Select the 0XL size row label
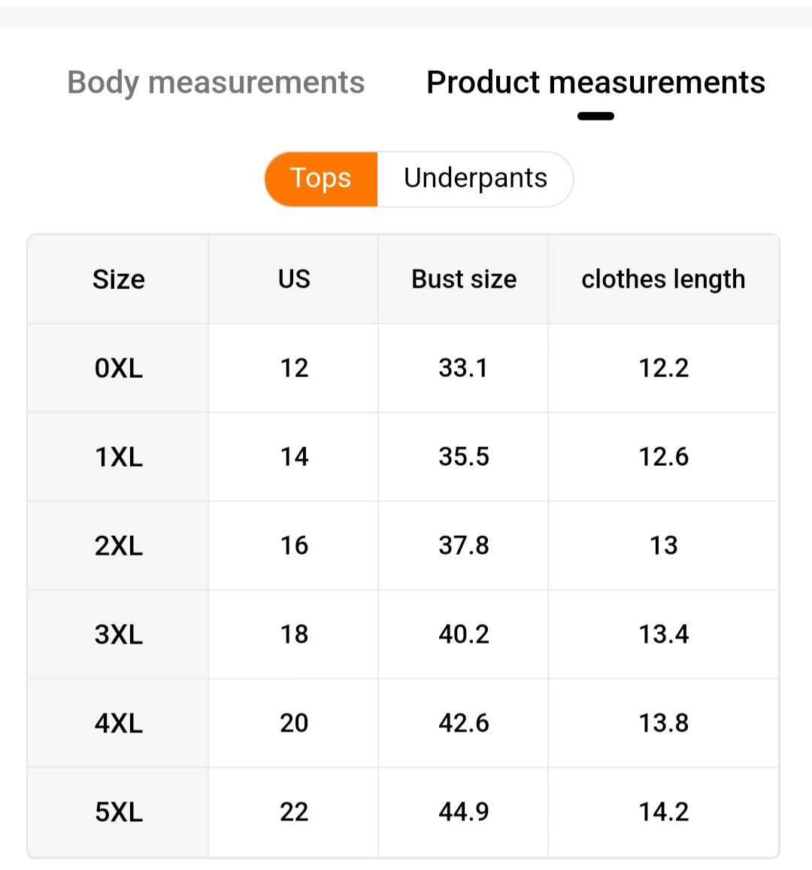The width and height of the screenshot is (812, 870). tap(119, 368)
